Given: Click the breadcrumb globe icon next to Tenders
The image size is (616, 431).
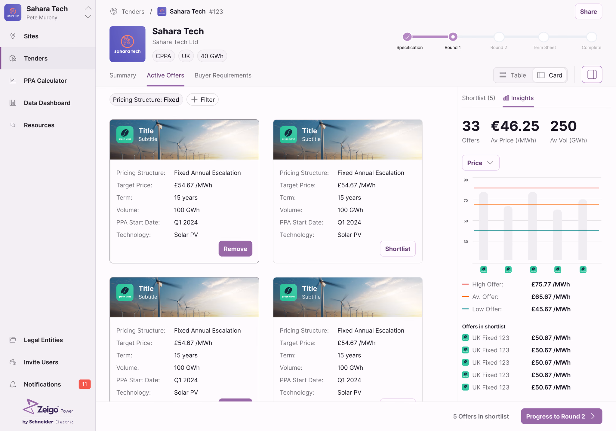Looking at the screenshot, I should click(x=114, y=11).
